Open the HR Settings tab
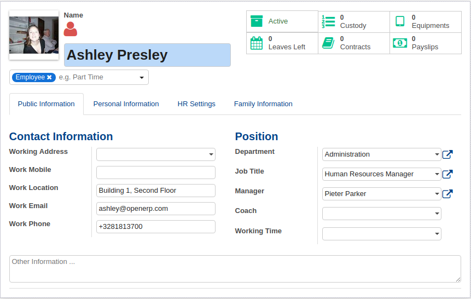The width and height of the screenshot is (471, 299). (196, 104)
